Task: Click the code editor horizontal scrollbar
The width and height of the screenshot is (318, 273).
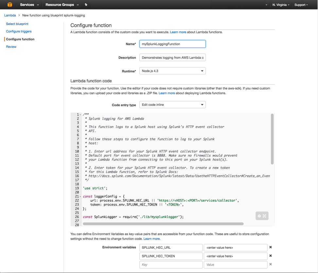Action: point(163,224)
